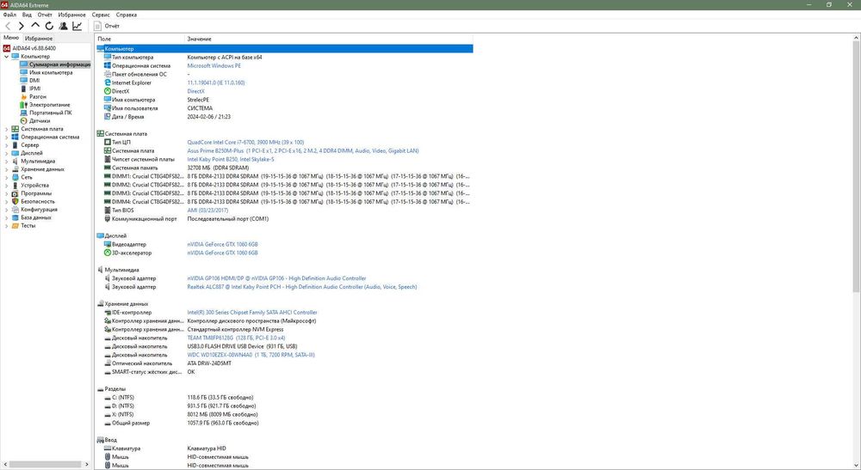Select Разгон tree item
Screen dimensions: 861x470
tap(38, 96)
